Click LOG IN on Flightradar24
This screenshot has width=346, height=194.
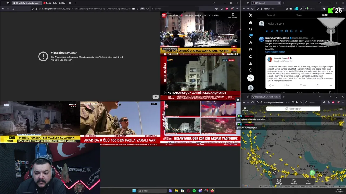(245, 109)
